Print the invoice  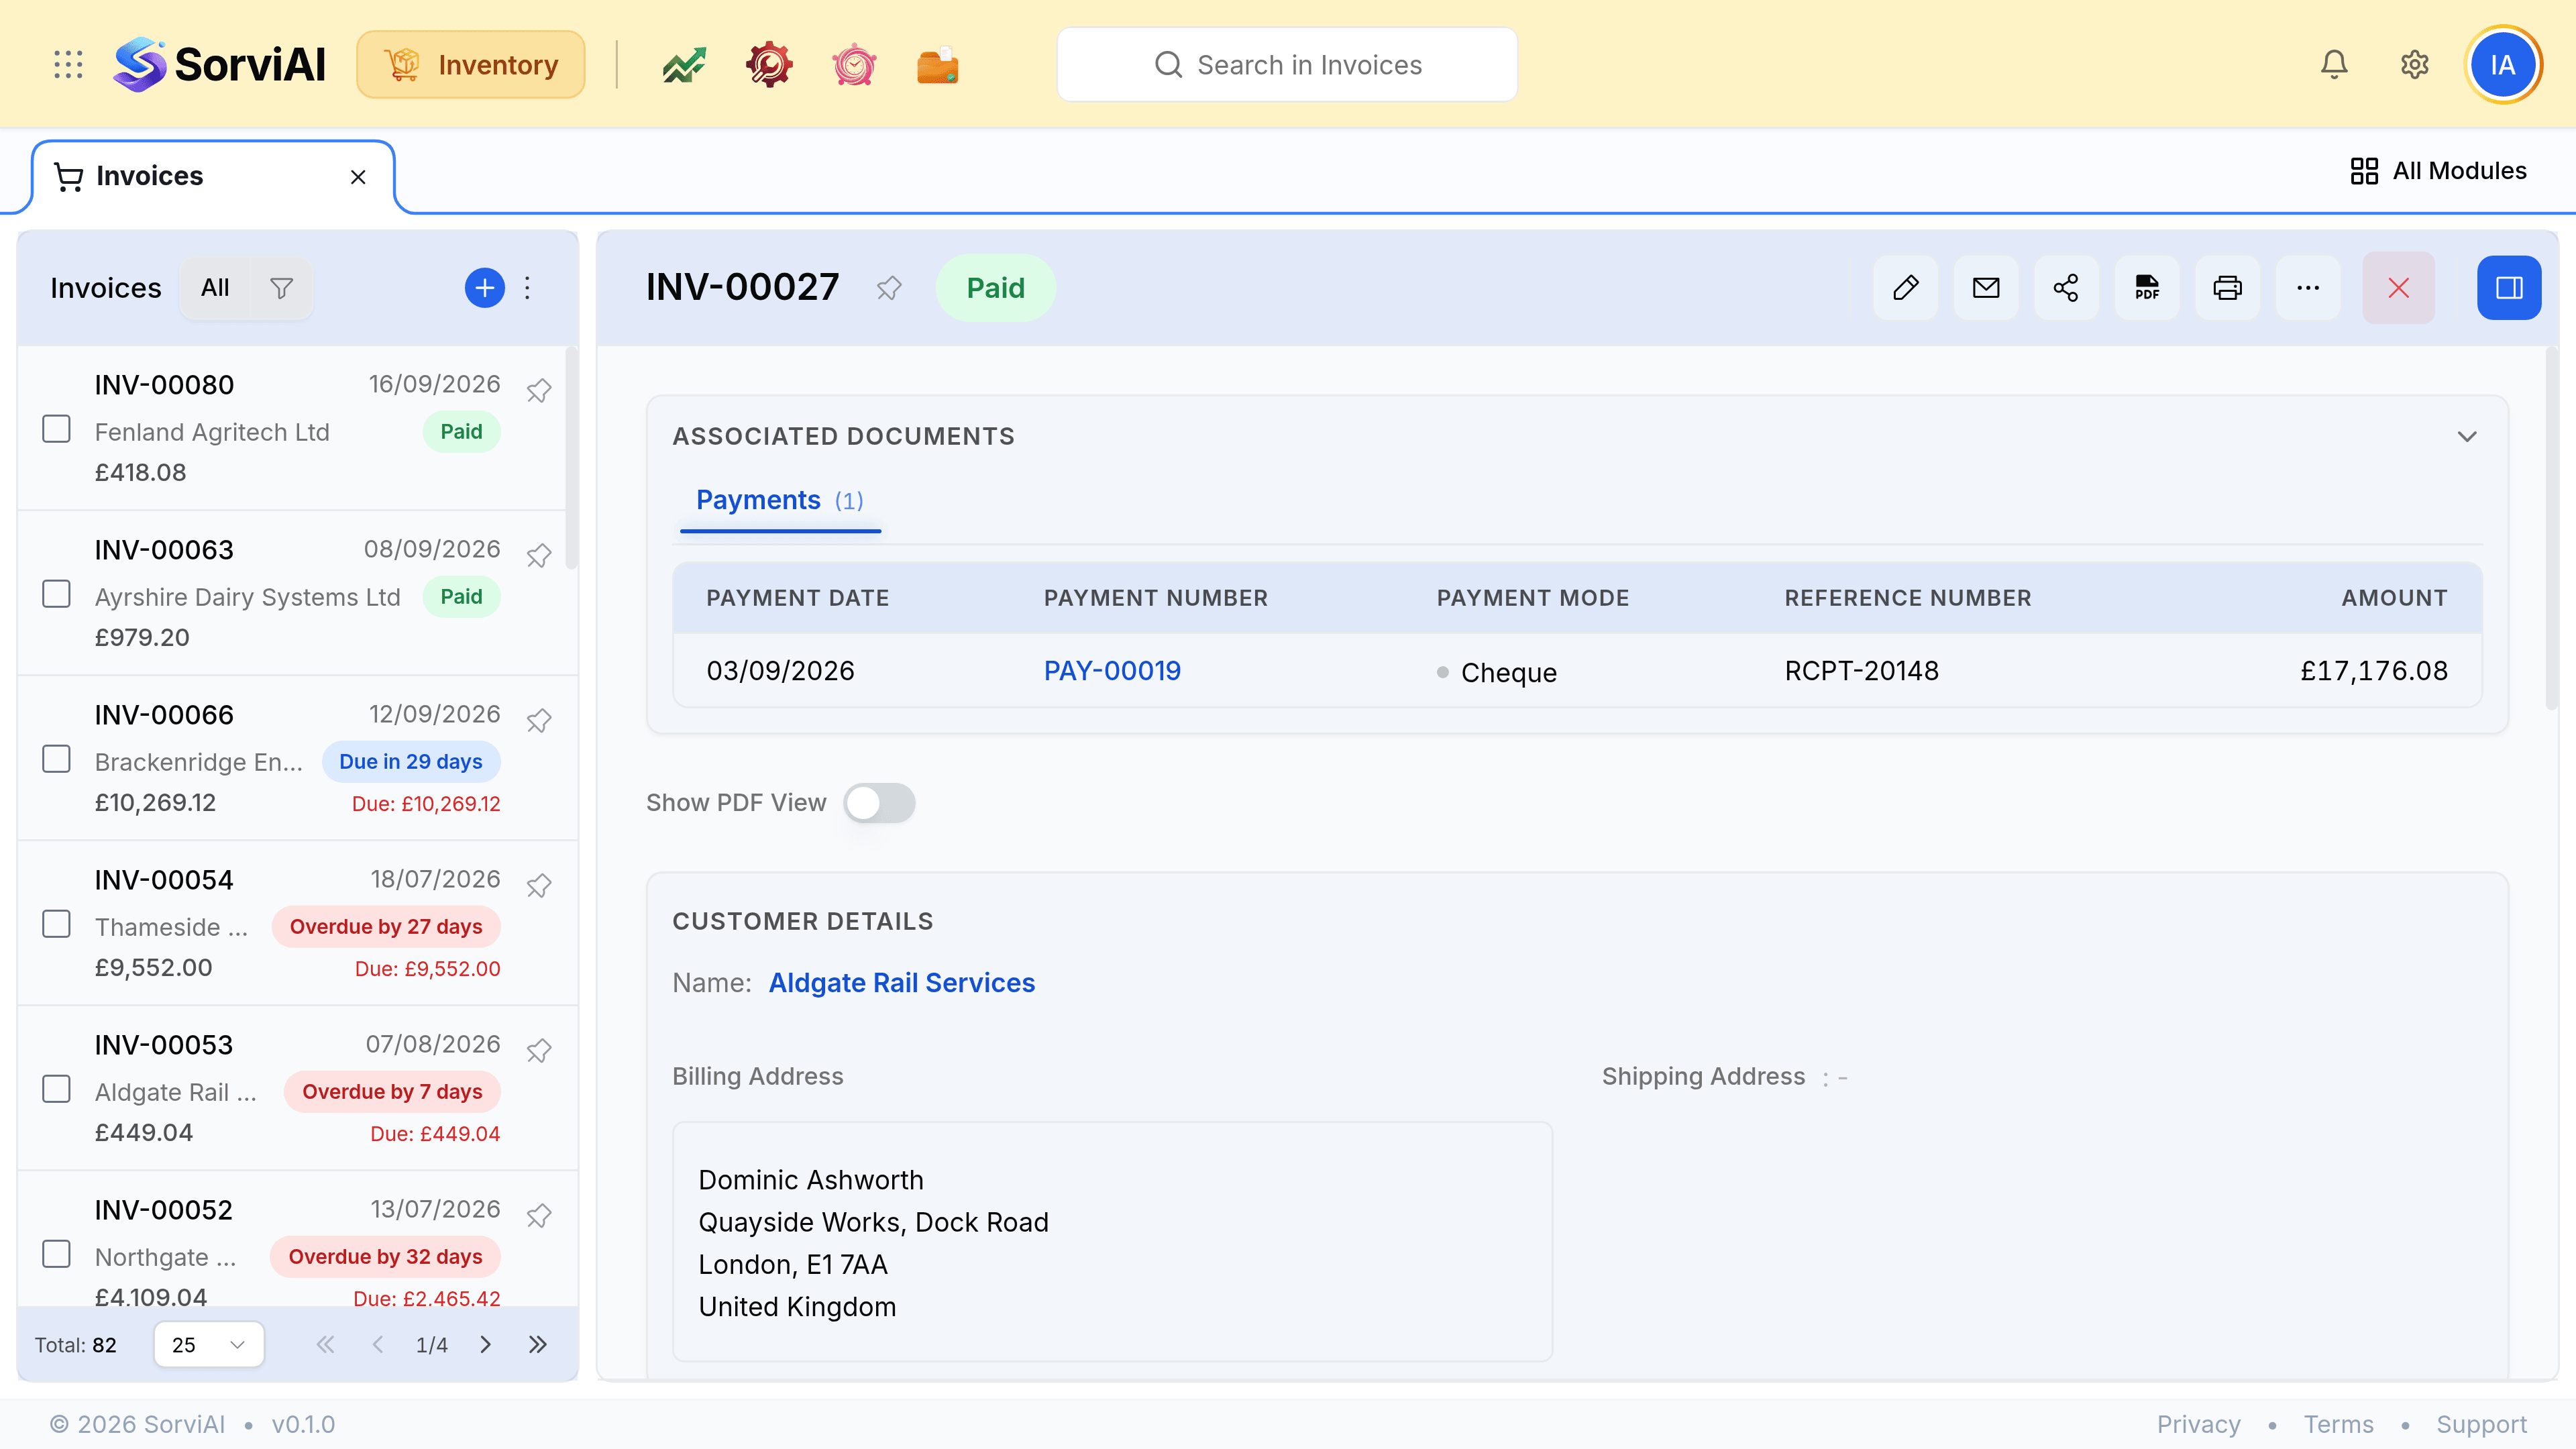coord(2228,288)
